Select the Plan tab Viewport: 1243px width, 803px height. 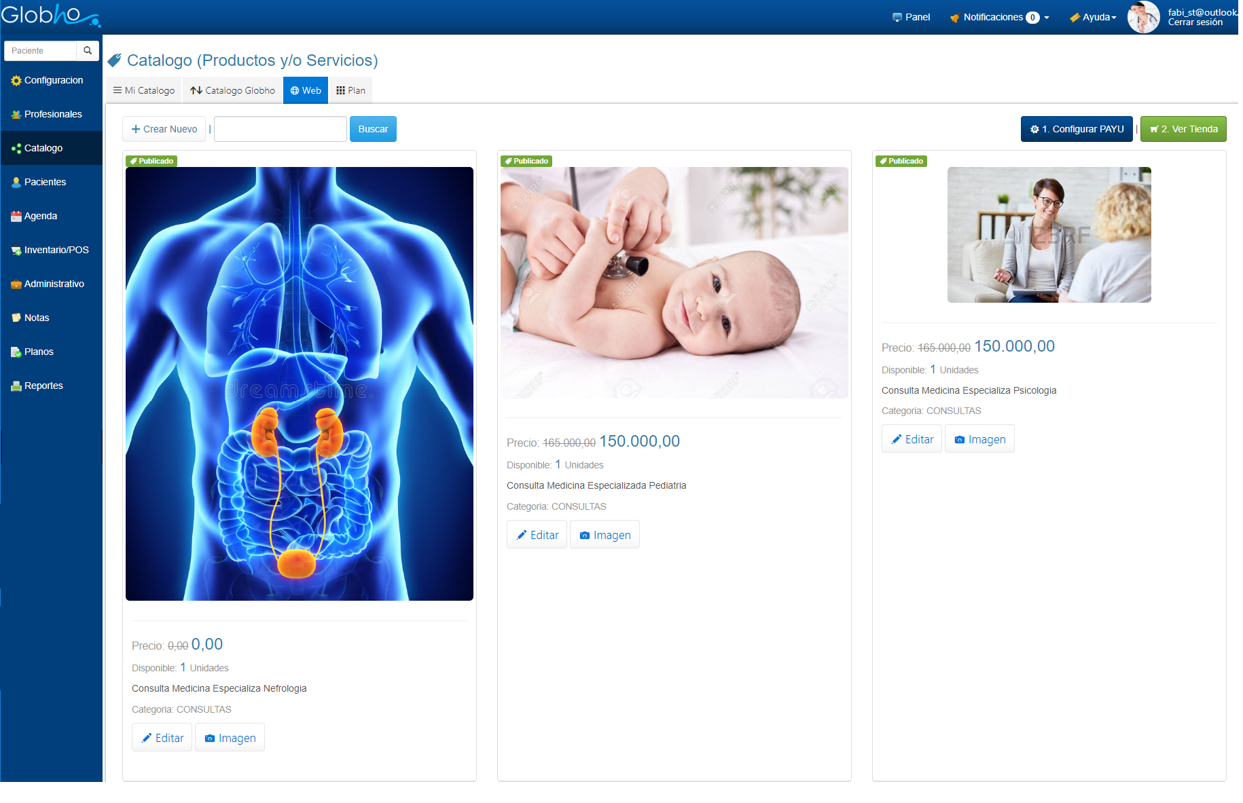pos(350,90)
